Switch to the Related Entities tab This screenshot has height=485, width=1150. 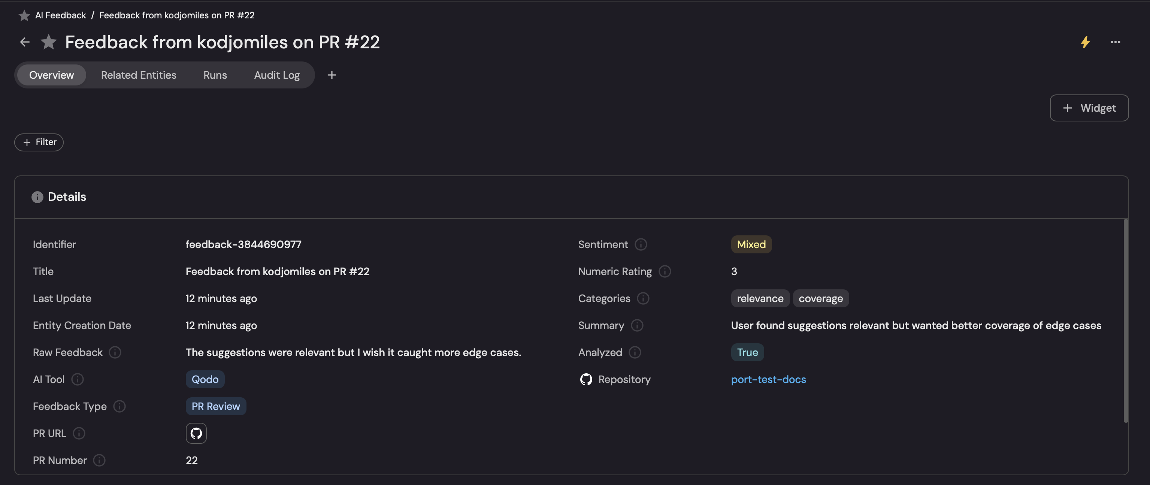point(138,75)
